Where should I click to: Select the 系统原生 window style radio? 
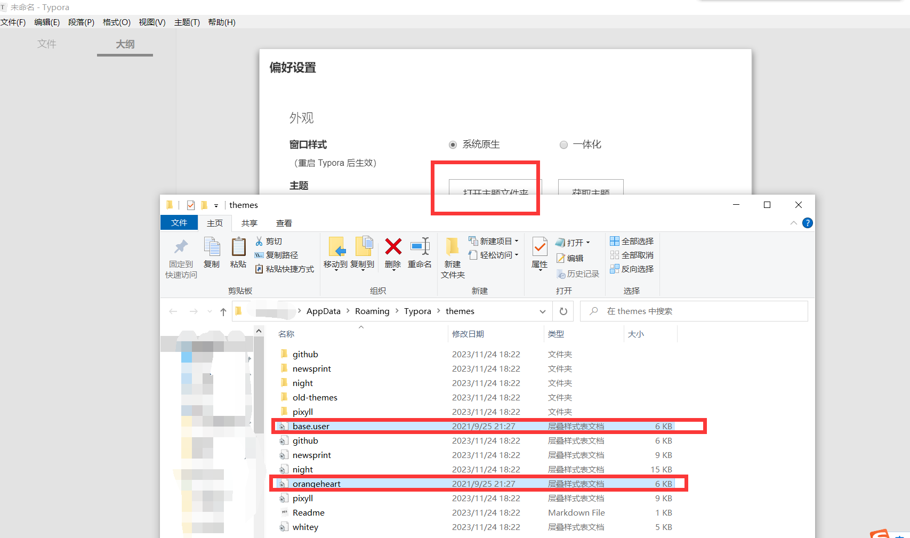(x=453, y=145)
